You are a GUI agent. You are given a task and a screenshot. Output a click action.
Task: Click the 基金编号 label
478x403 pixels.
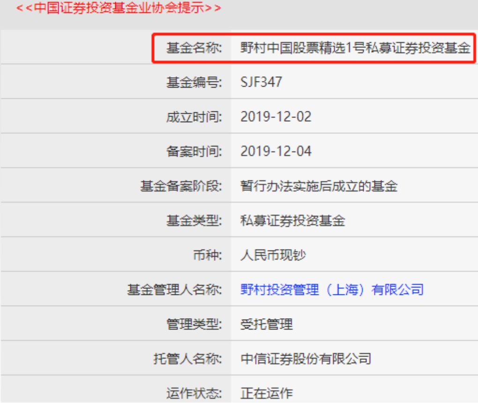click(194, 82)
